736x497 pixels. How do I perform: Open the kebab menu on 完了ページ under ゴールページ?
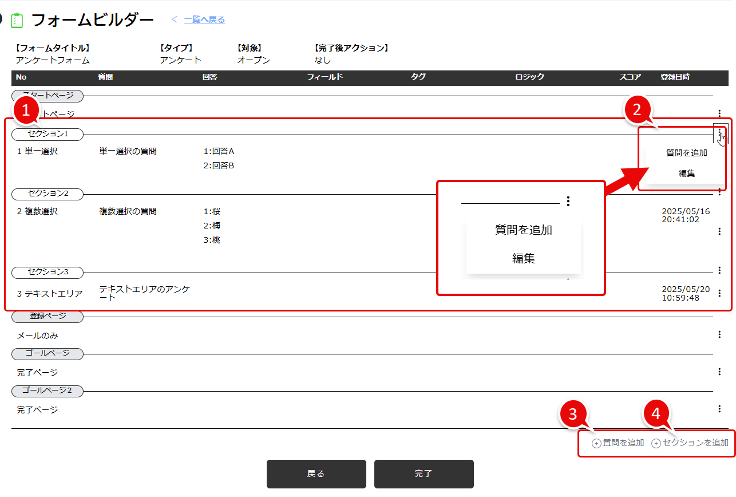pos(719,371)
